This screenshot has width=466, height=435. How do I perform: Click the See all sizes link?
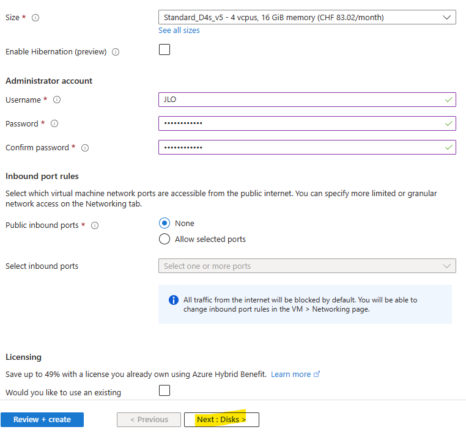(x=179, y=31)
